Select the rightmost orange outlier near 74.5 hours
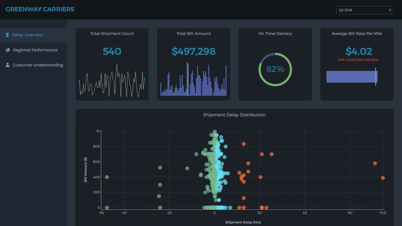Screen dimensions: 402x226 pos(383,178)
